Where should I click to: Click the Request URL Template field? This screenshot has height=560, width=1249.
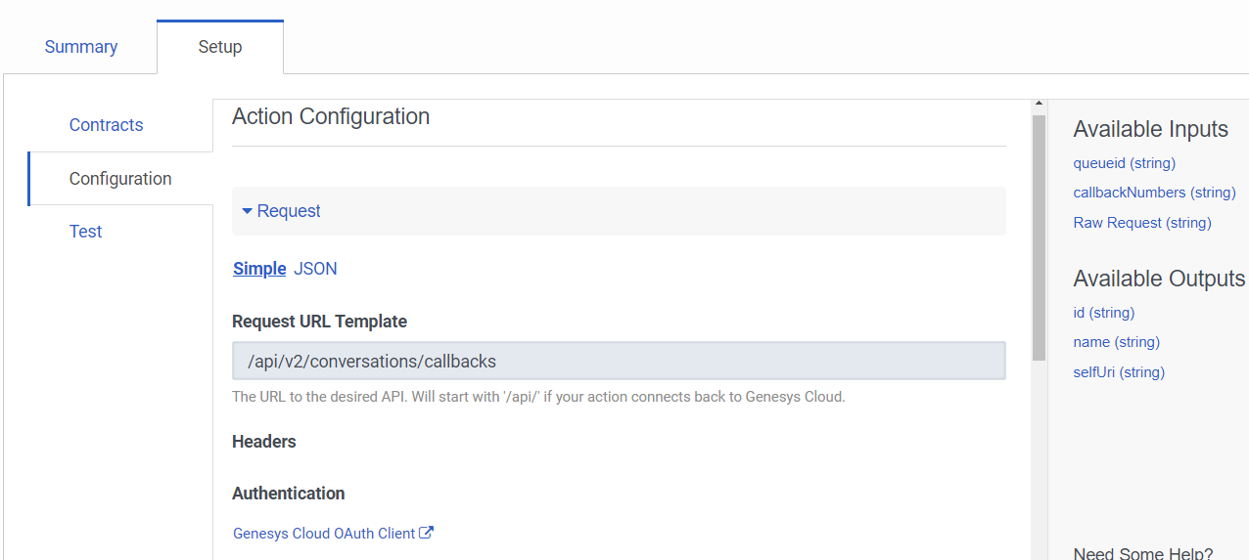(x=619, y=362)
